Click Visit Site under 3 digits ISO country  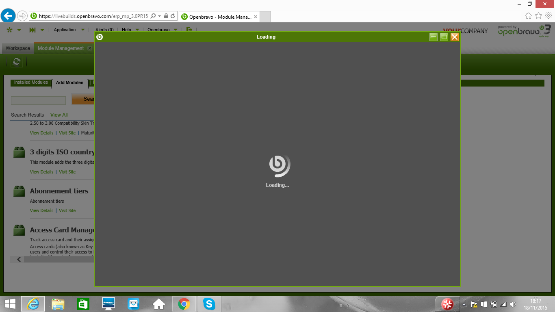click(x=67, y=172)
